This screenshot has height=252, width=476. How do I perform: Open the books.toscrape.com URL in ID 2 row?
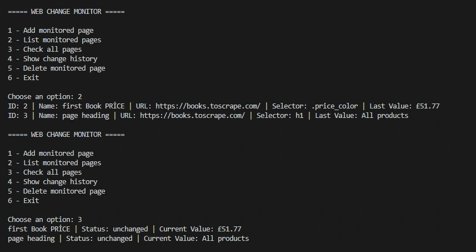(208, 106)
